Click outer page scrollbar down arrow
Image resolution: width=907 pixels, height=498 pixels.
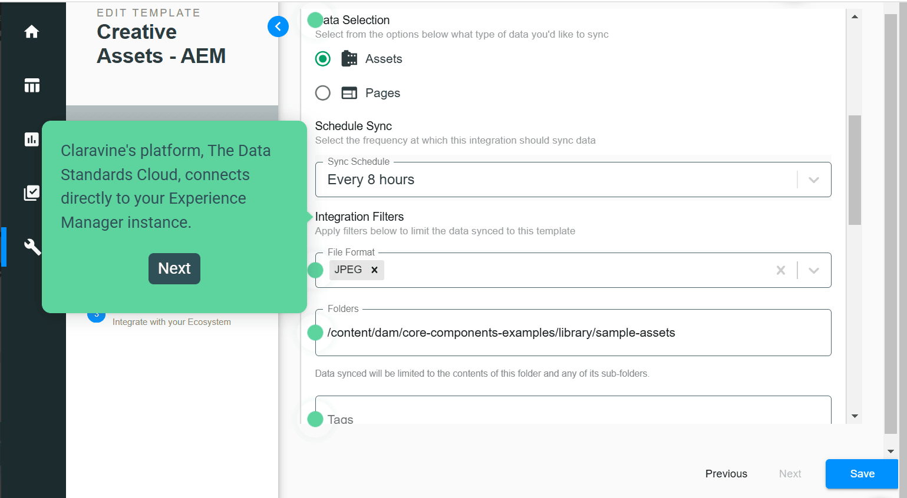click(x=890, y=451)
